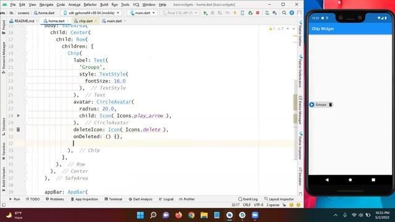Open the Refactor menu
The width and height of the screenshot is (395, 222).
click(x=90, y=4)
